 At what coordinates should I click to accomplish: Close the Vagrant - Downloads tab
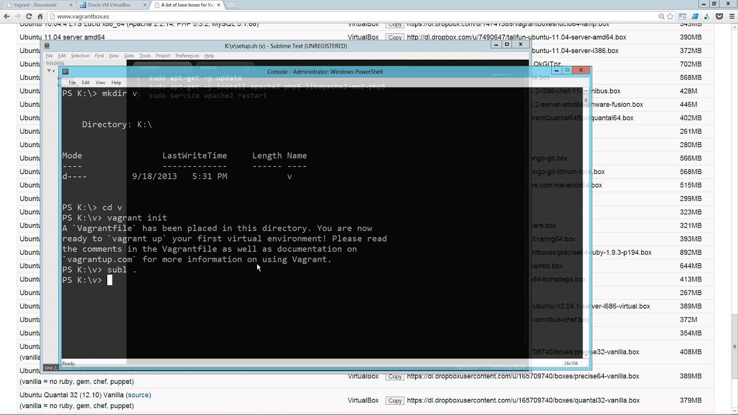71,5
